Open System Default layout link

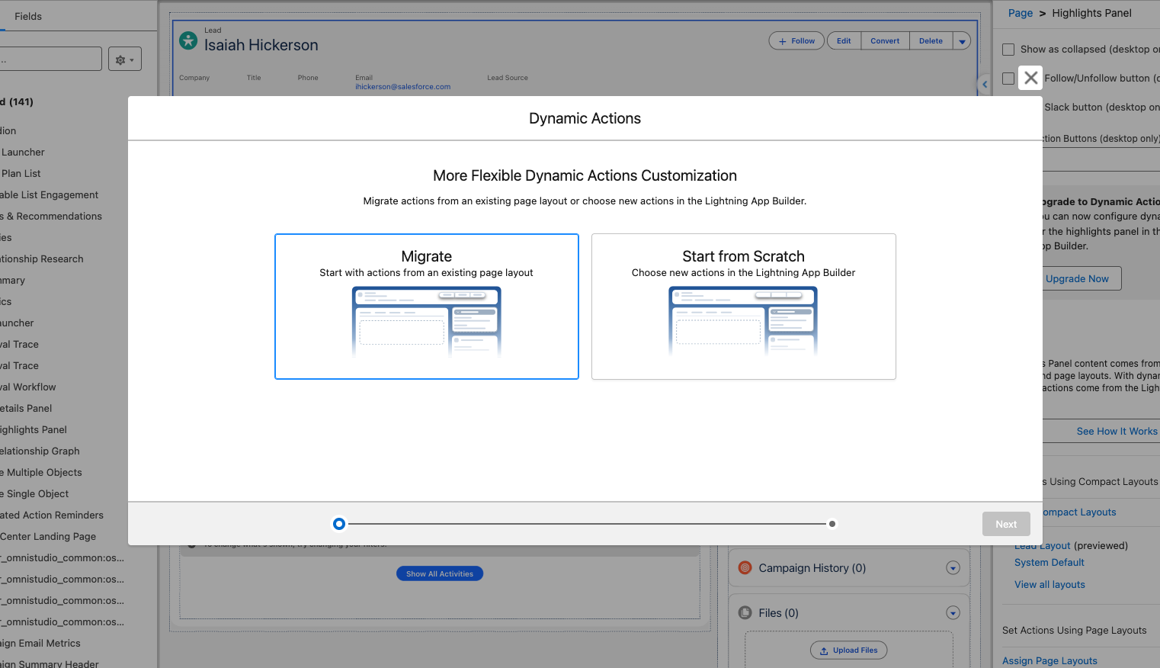pyautogui.click(x=1049, y=563)
